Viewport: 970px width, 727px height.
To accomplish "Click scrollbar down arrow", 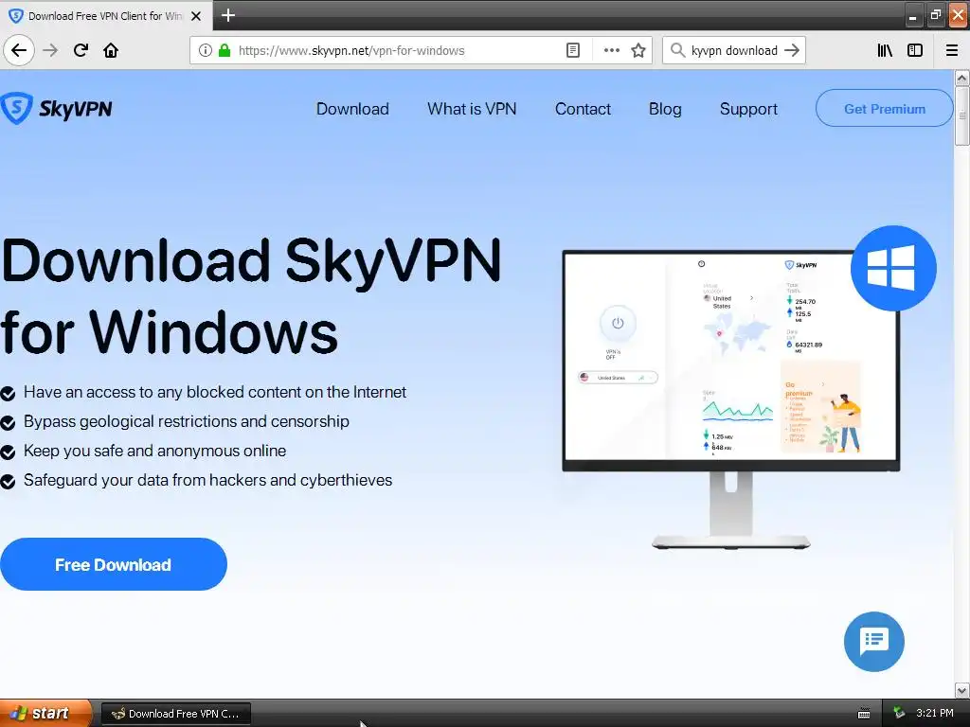I will [961, 690].
